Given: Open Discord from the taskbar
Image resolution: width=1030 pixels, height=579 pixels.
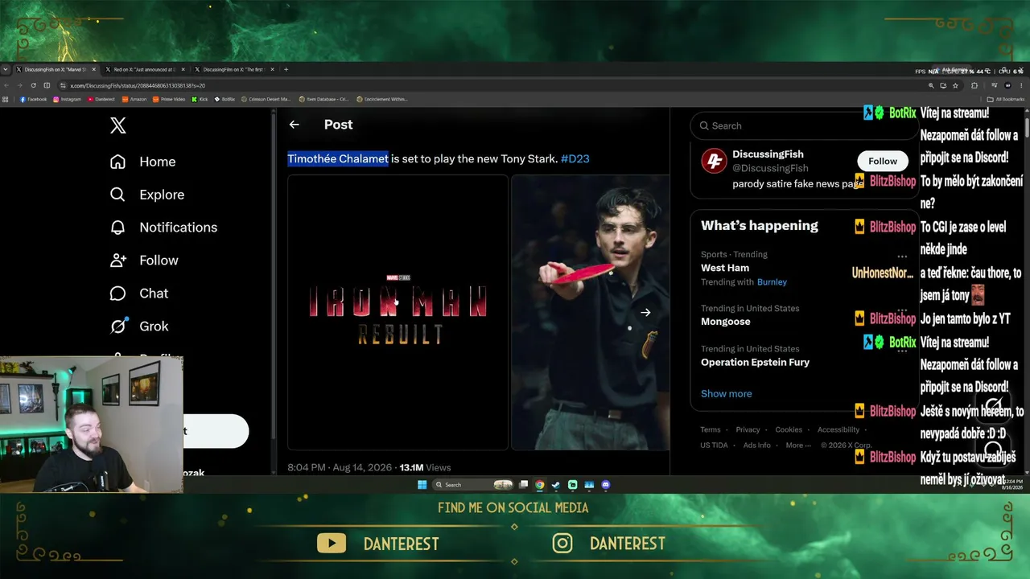Looking at the screenshot, I should pos(606,485).
